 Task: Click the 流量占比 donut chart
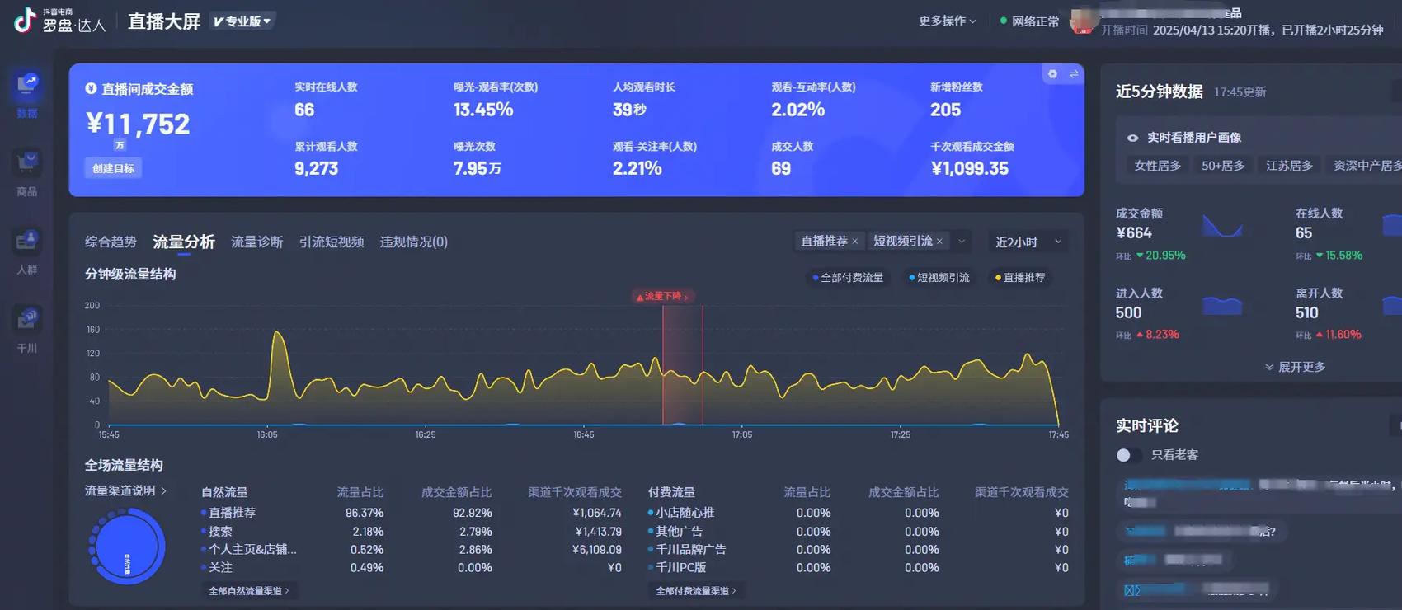pyautogui.click(x=126, y=547)
